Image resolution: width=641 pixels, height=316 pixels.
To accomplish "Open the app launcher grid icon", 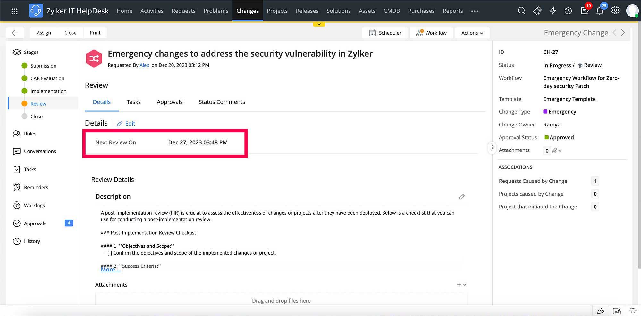I will click(14, 11).
